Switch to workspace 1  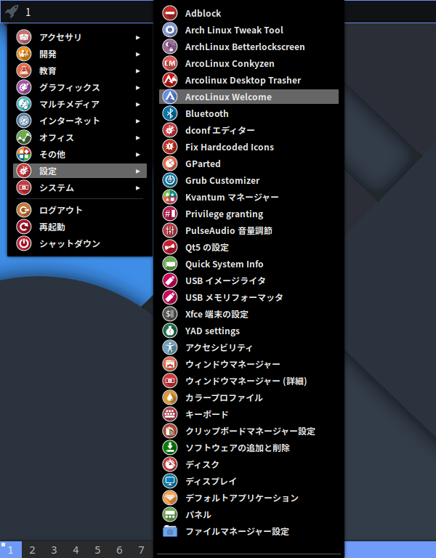tap(11, 550)
